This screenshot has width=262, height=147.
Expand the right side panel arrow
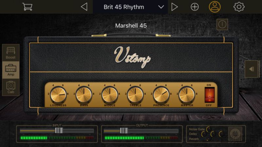point(252,69)
